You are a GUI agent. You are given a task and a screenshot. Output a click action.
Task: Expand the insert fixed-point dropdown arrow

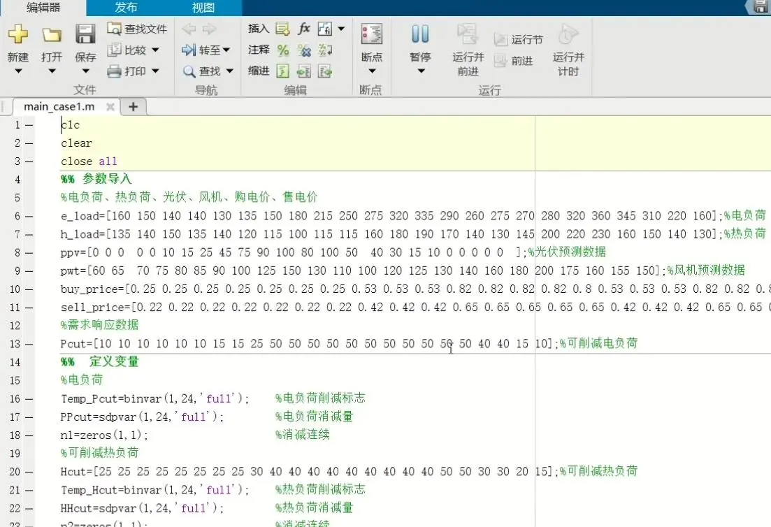[341, 29]
